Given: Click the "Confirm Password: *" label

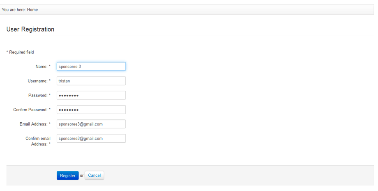Looking at the screenshot, I should (x=32, y=110).
